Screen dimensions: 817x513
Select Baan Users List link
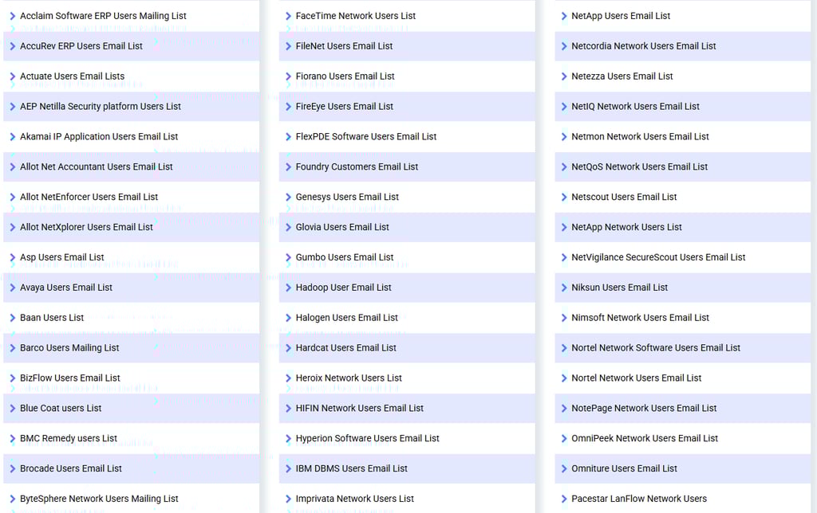(x=52, y=318)
